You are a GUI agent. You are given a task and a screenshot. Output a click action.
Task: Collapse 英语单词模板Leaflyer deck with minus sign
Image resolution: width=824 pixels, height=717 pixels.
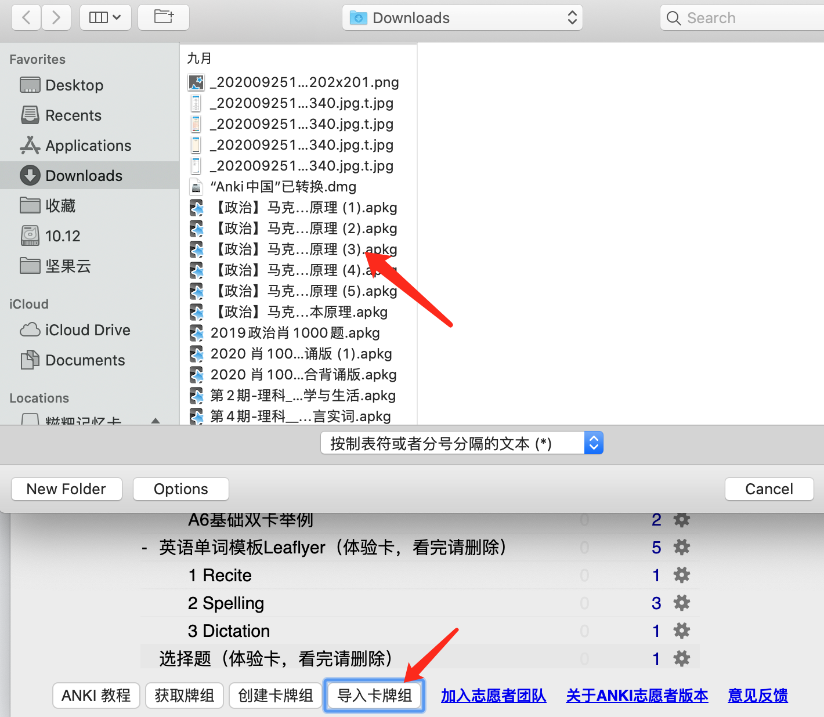[144, 548]
